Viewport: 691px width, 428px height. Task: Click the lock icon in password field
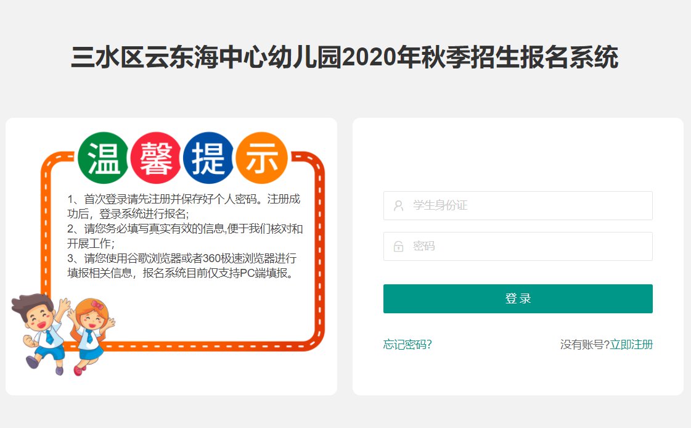point(399,247)
